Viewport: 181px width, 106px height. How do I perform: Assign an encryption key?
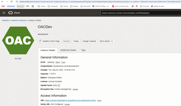coord(75,89)
